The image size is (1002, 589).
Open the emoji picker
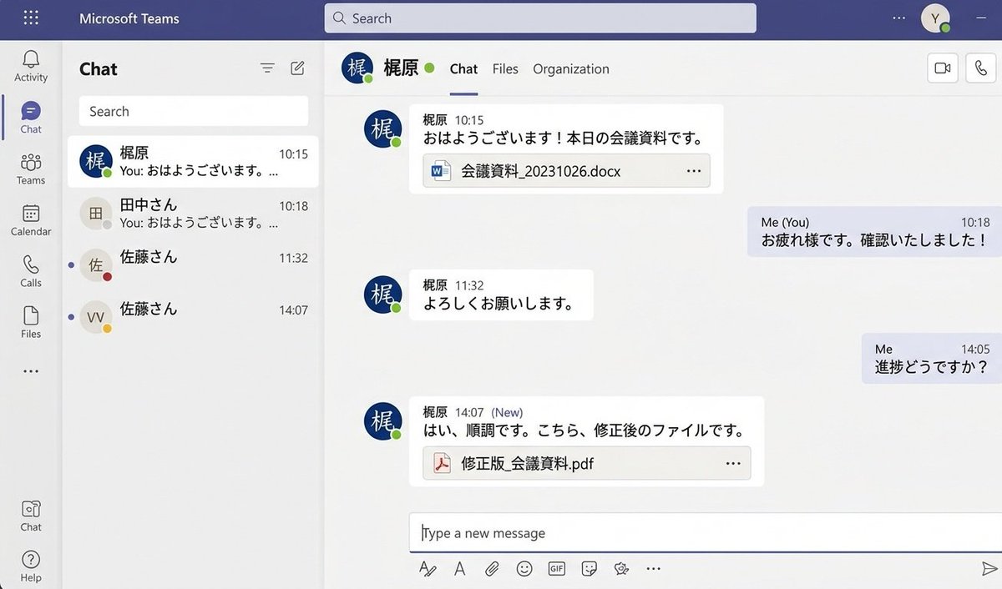pyautogui.click(x=524, y=569)
